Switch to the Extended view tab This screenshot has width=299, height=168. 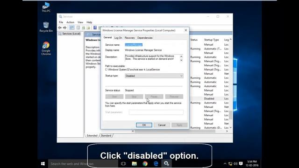92,136
